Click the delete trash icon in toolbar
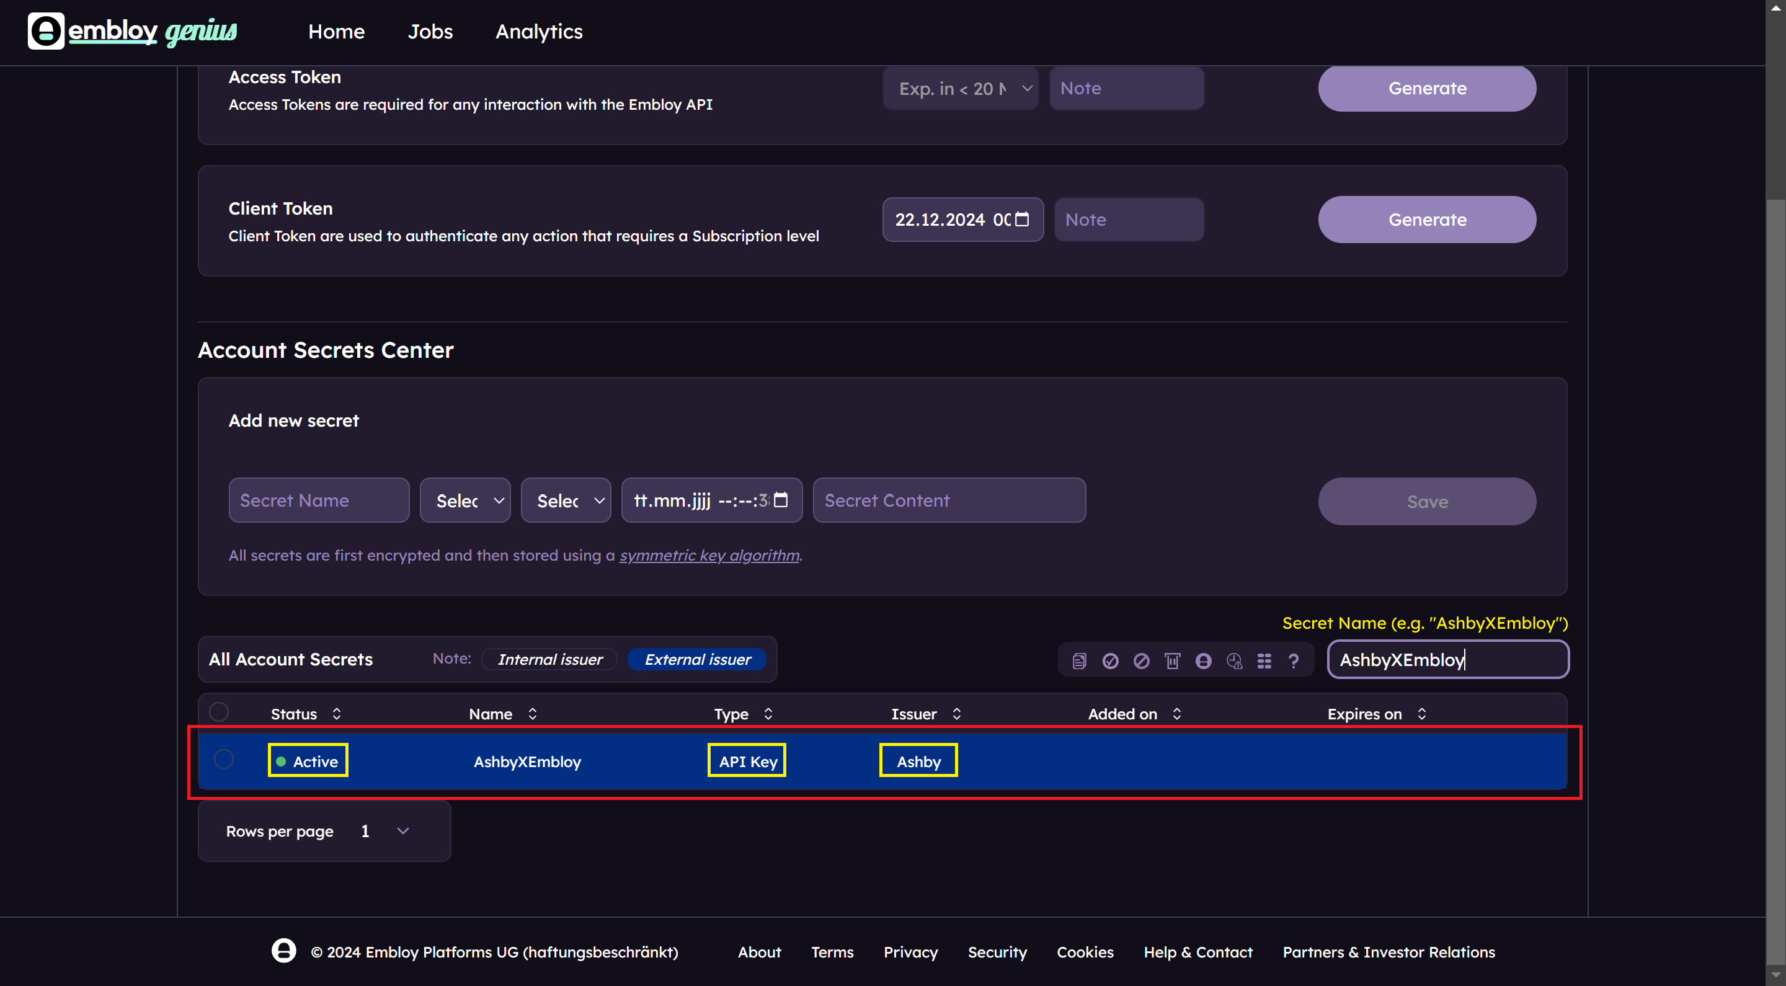 click(1173, 661)
